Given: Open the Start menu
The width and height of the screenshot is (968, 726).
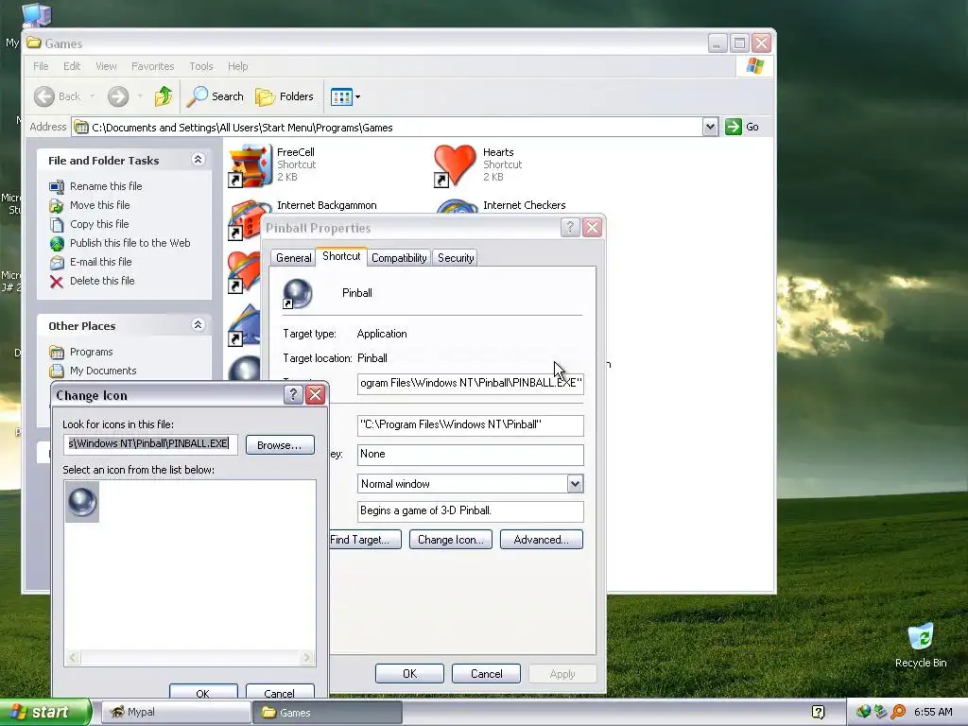Looking at the screenshot, I should coord(45,712).
